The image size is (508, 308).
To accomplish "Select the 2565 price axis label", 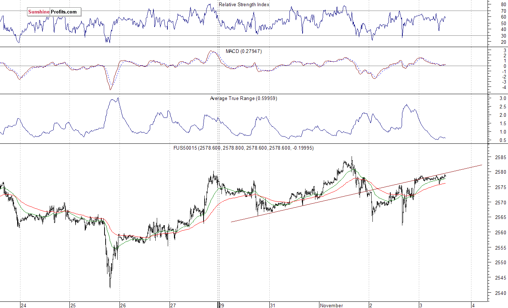I will point(501,217).
